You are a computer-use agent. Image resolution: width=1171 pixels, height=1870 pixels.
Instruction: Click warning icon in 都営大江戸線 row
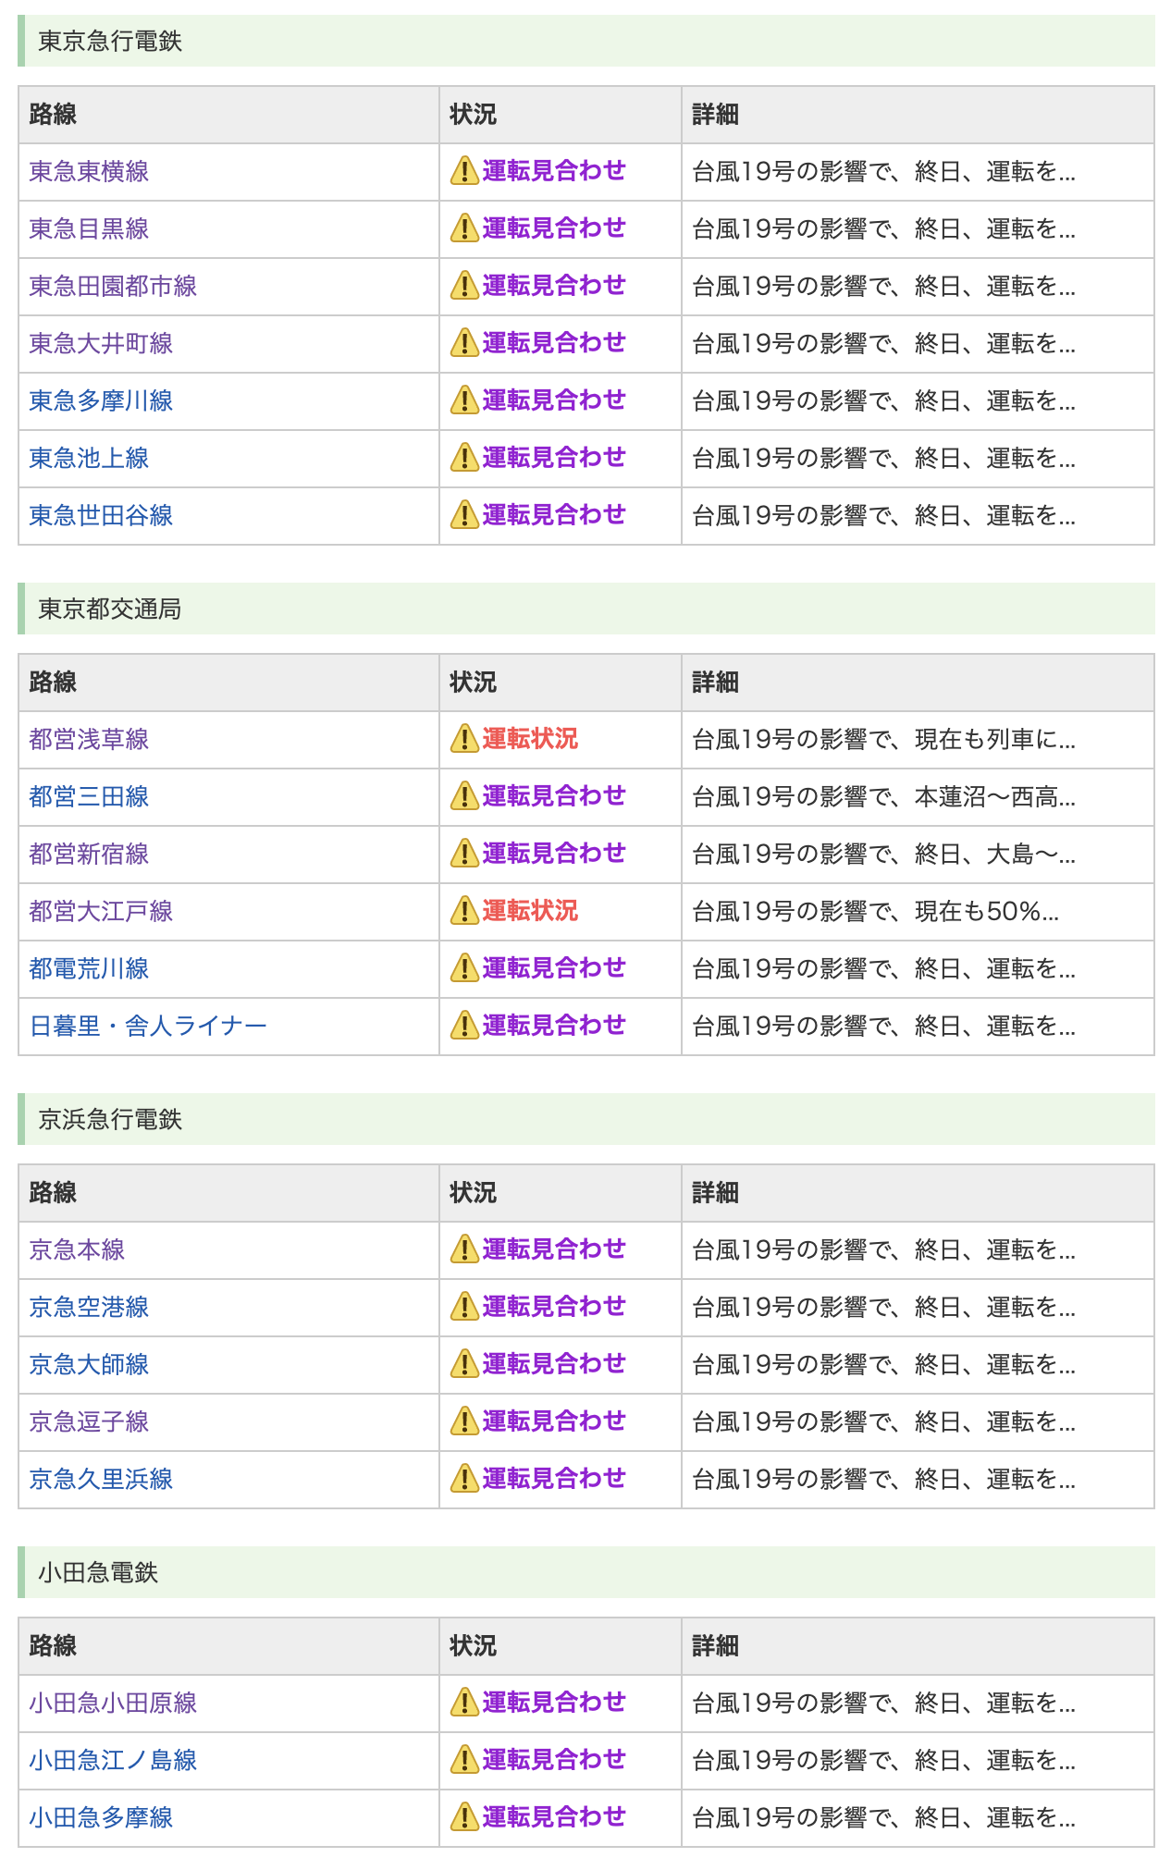pos(464,911)
